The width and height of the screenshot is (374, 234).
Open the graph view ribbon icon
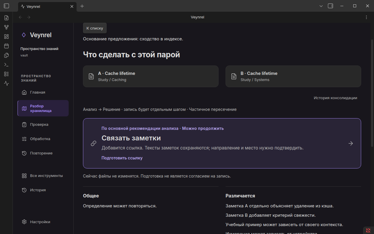[x=6, y=27]
